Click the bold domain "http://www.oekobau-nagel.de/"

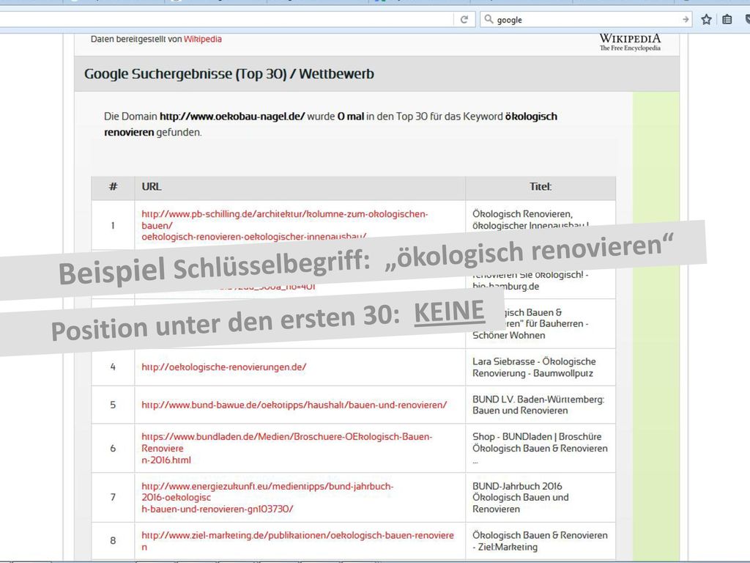coord(232,117)
